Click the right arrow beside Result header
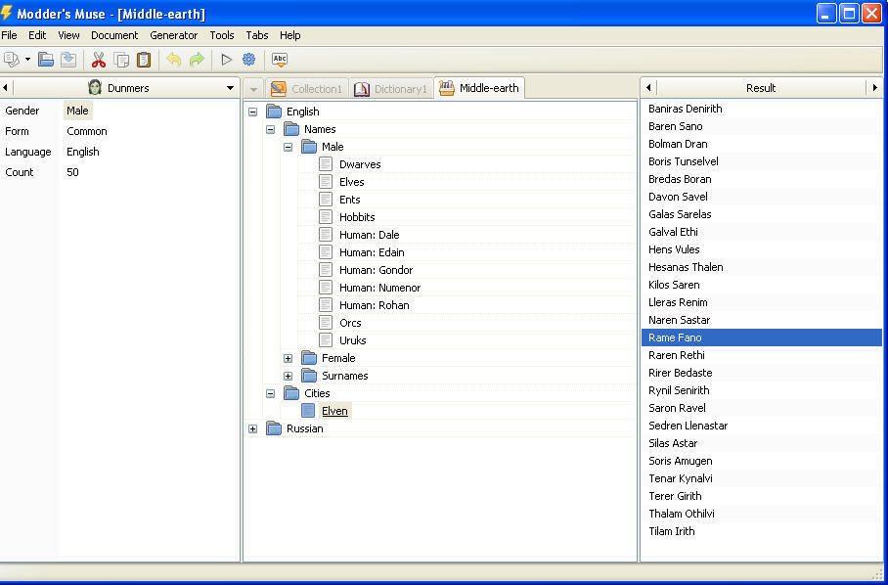 pyautogui.click(x=875, y=88)
